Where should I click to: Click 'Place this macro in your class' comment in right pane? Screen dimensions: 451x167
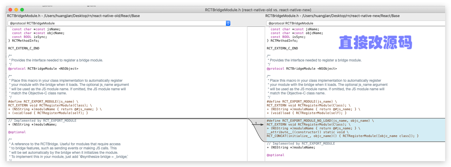coord(324,81)
